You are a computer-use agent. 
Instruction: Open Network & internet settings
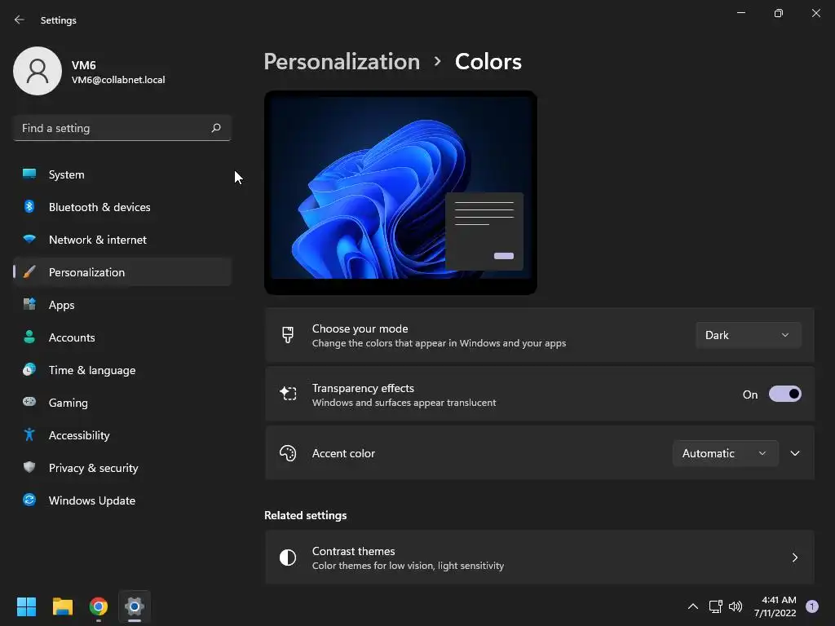(x=122, y=239)
